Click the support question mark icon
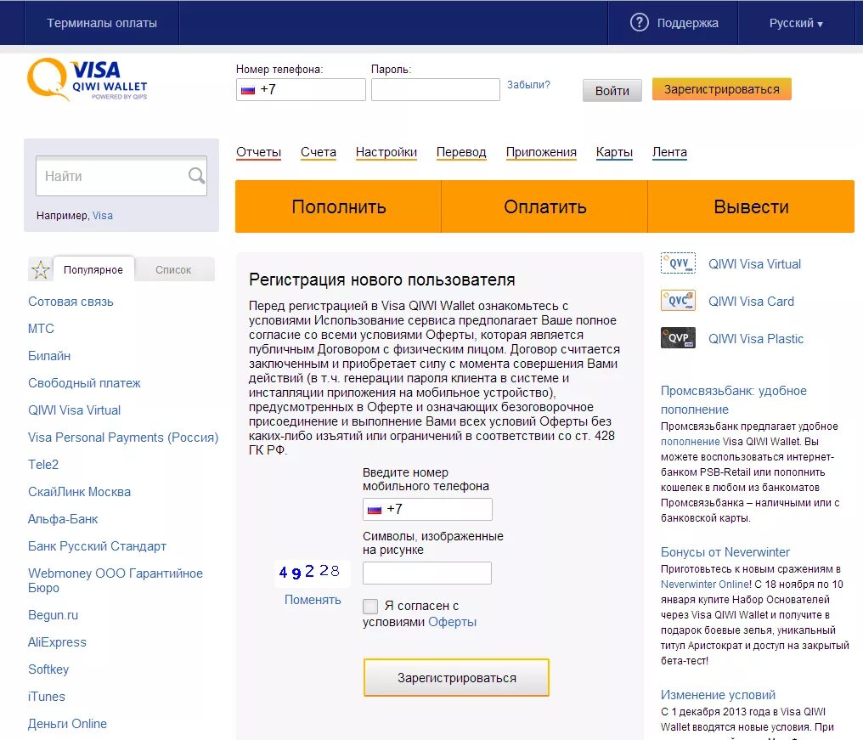Viewport: 863px width, 740px height. 639,23
